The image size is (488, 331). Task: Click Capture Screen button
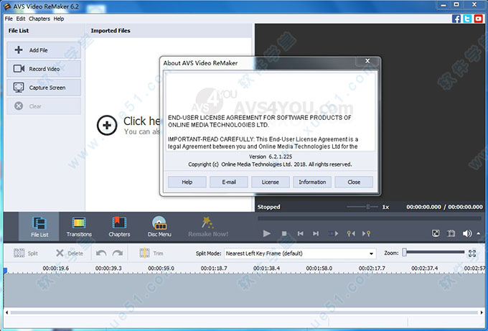click(x=44, y=88)
